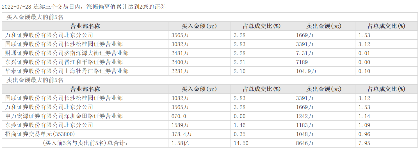This screenshot has height=149, width=420.
Task: Select the 378.4万 buy amount cell
Action: (181, 134)
